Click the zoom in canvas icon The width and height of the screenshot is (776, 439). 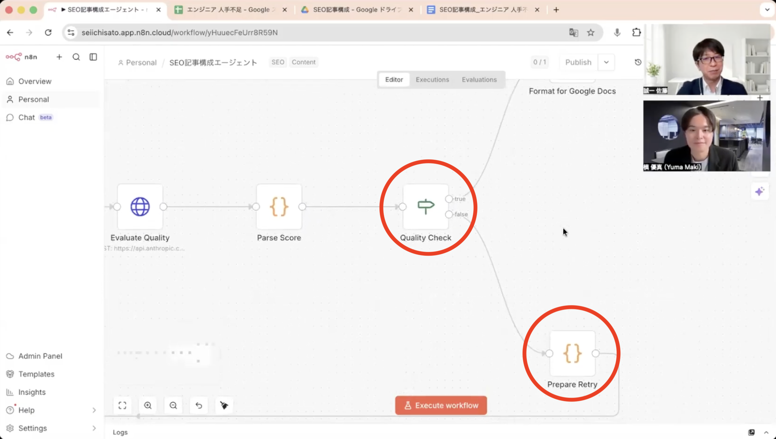pyautogui.click(x=148, y=406)
